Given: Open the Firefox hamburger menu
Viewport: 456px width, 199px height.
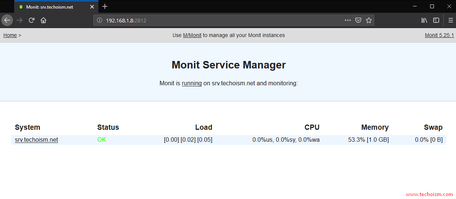Looking at the screenshot, I should pos(450,20).
